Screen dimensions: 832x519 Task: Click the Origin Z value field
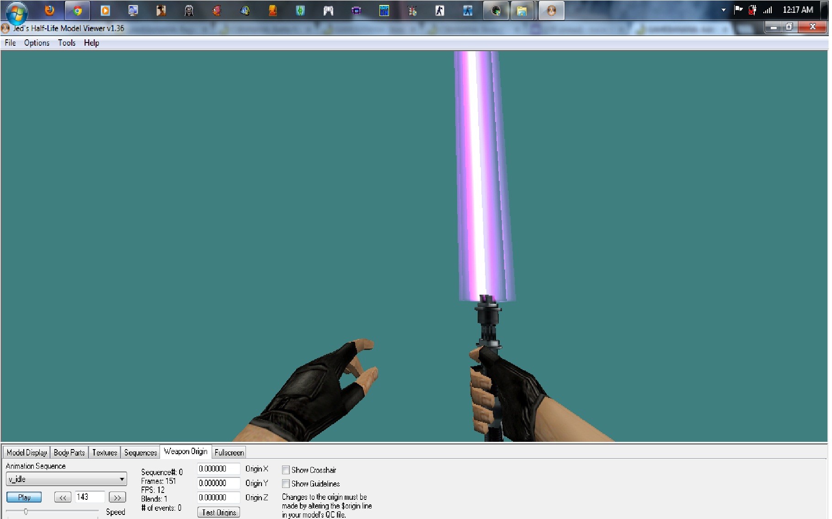219,497
